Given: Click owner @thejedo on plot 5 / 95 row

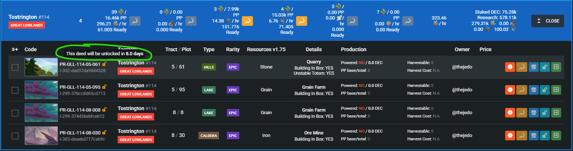Looking at the screenshot, I should pyautogui.click(x=462, y=89).
